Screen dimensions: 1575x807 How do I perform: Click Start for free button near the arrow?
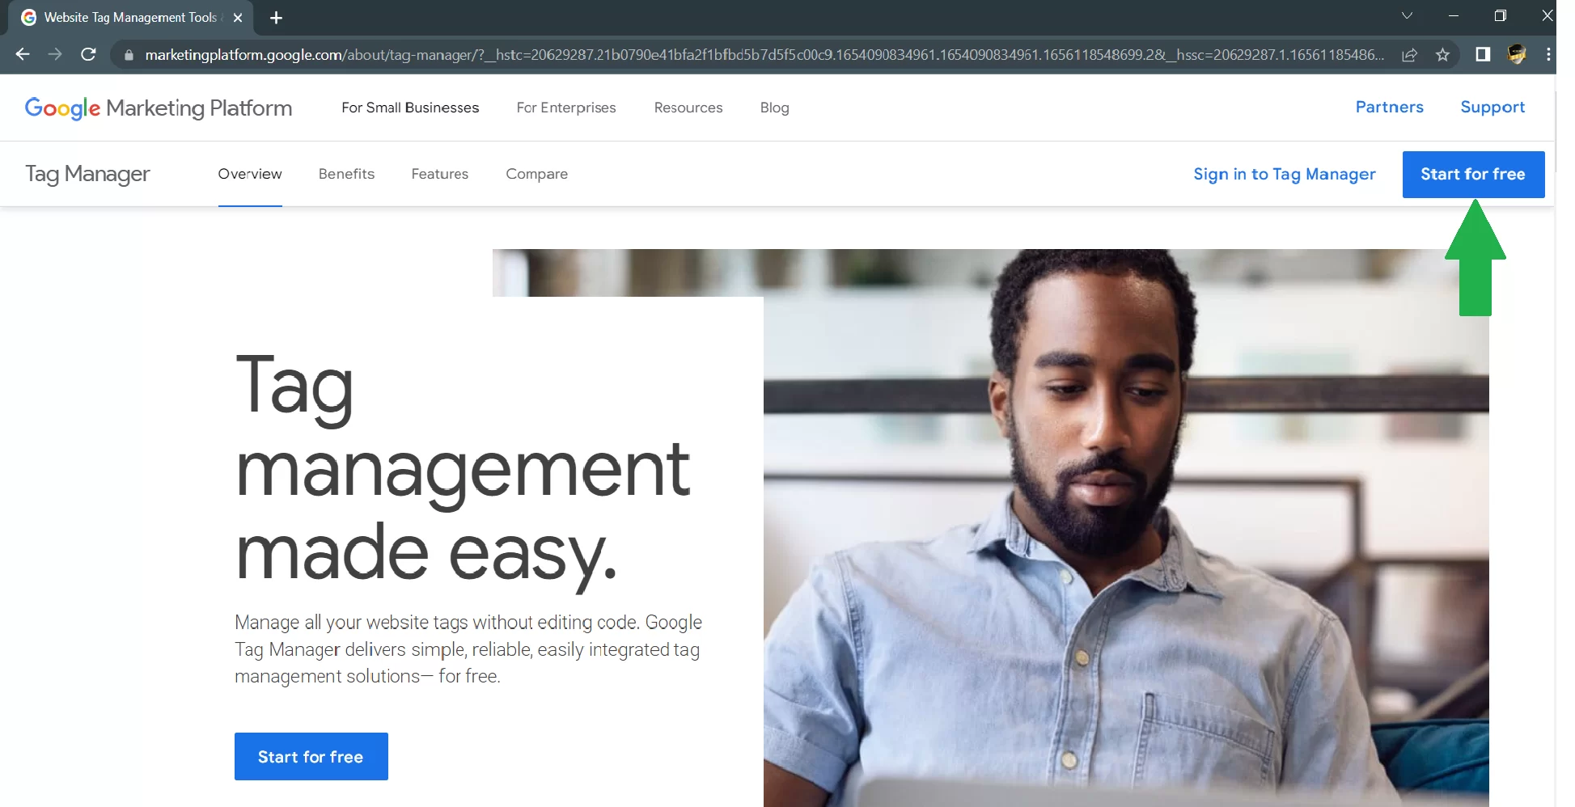[1473, 174]
